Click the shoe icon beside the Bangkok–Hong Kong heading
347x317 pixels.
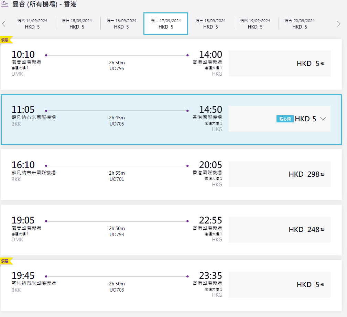tap(5, 4)
